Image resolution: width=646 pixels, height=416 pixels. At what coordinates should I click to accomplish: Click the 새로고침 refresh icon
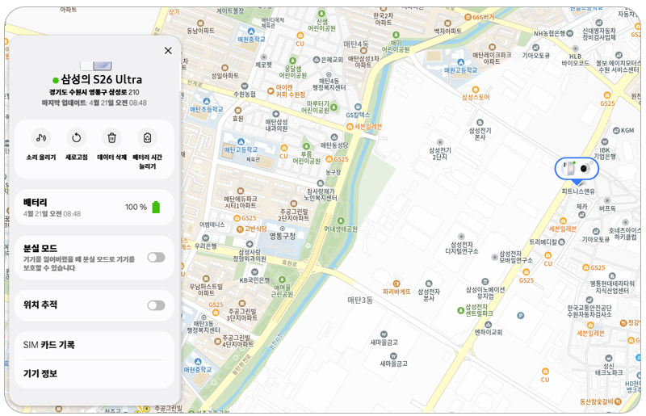click(76, 137)
